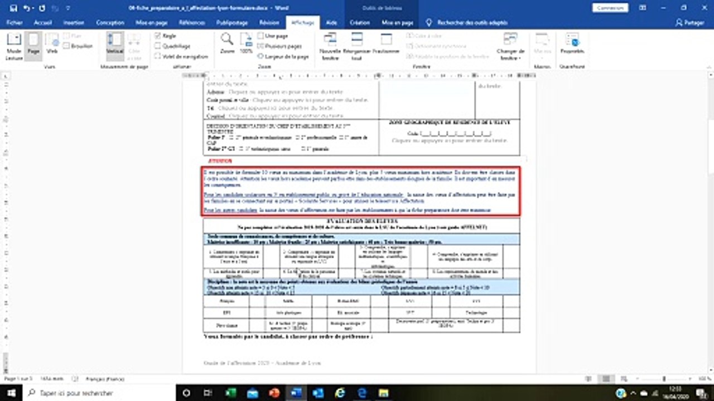Viewport: 714px width, 401px height.
Task: Open Task View in the taskbar
Action: (208, 393)
